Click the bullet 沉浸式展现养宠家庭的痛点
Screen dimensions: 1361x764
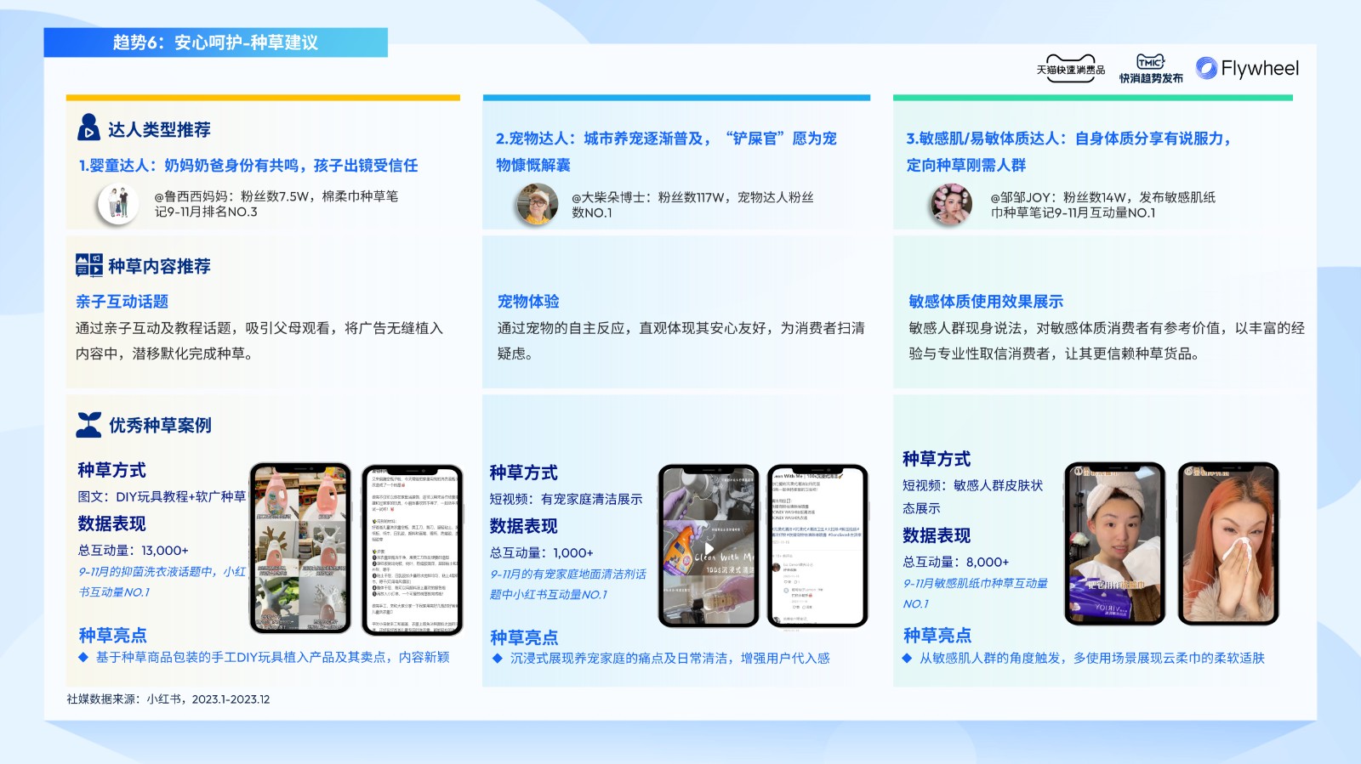coord(660,658)
